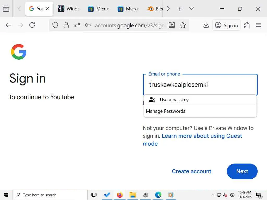Click the muted volume tray icon
Image resolution: width=267 pixels, height=200 pixels.
[x=225, y=195]
